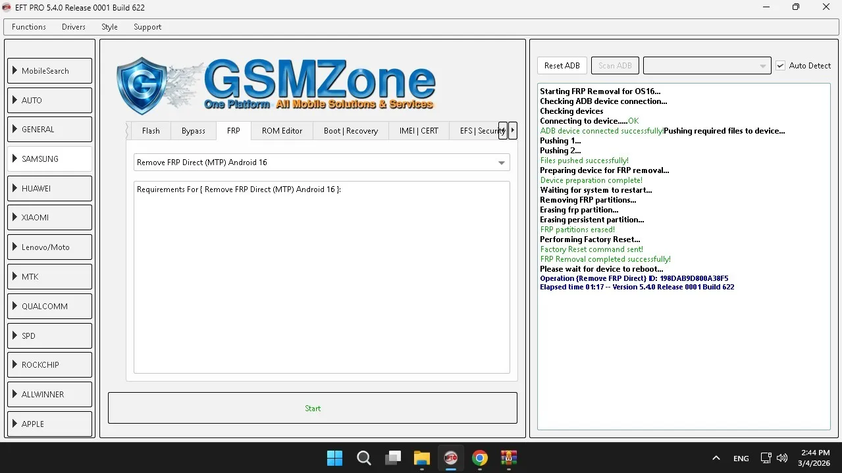Expand the HUAWEI sidebar category

pyautogui.click(x=49, y=188)
